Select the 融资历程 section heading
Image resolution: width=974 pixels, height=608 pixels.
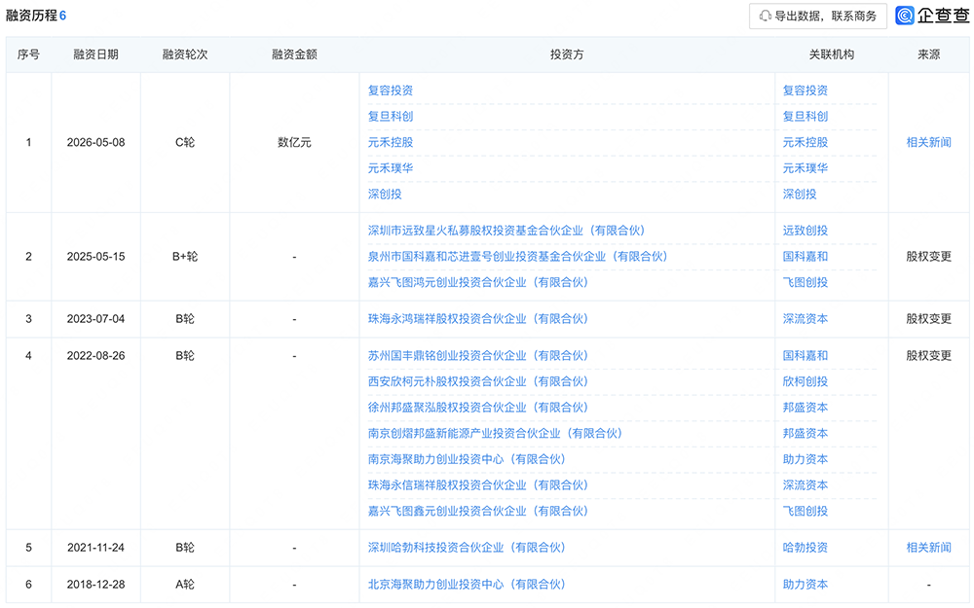click(x=31, y=16)
